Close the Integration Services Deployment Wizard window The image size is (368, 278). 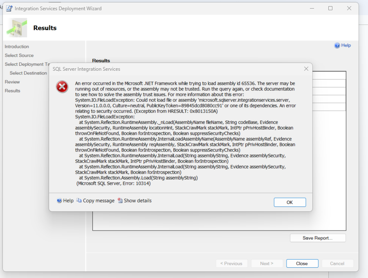pyautogui.click(x=349, y=8)
